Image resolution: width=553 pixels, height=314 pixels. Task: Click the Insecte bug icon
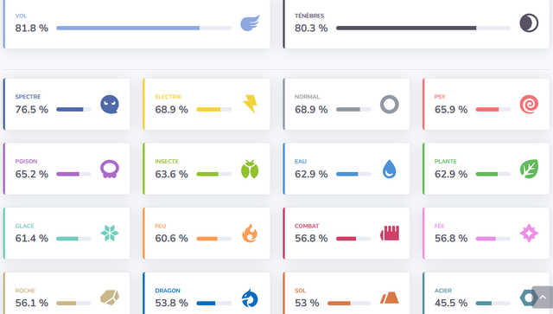[x=250, y=170]
